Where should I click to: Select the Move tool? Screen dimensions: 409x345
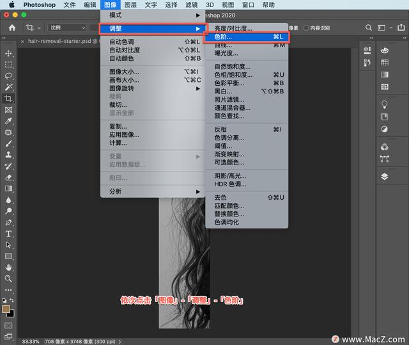[8, 53]
